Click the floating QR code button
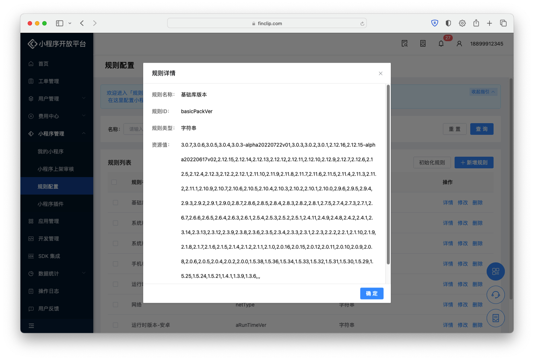 (x=495, y=271)
